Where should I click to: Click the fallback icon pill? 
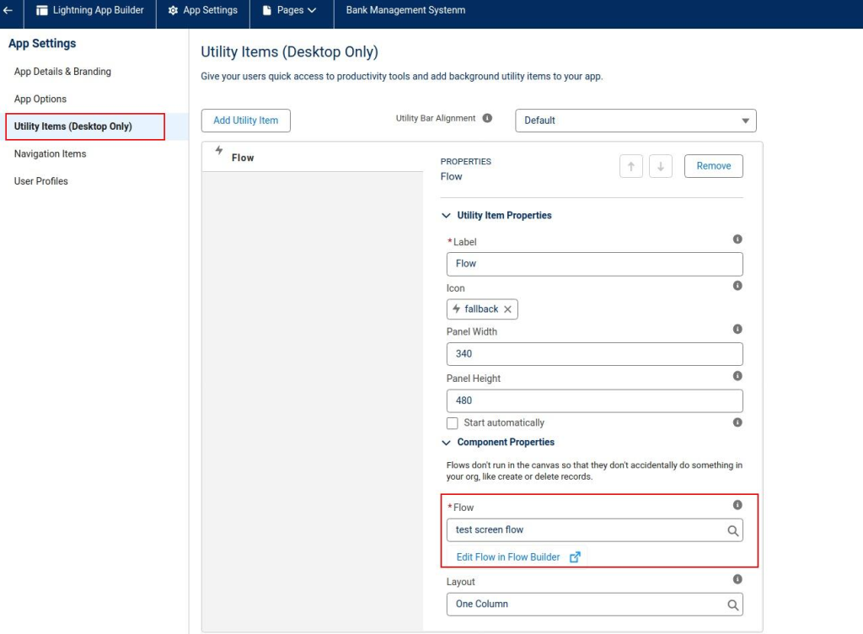(481, 309)
